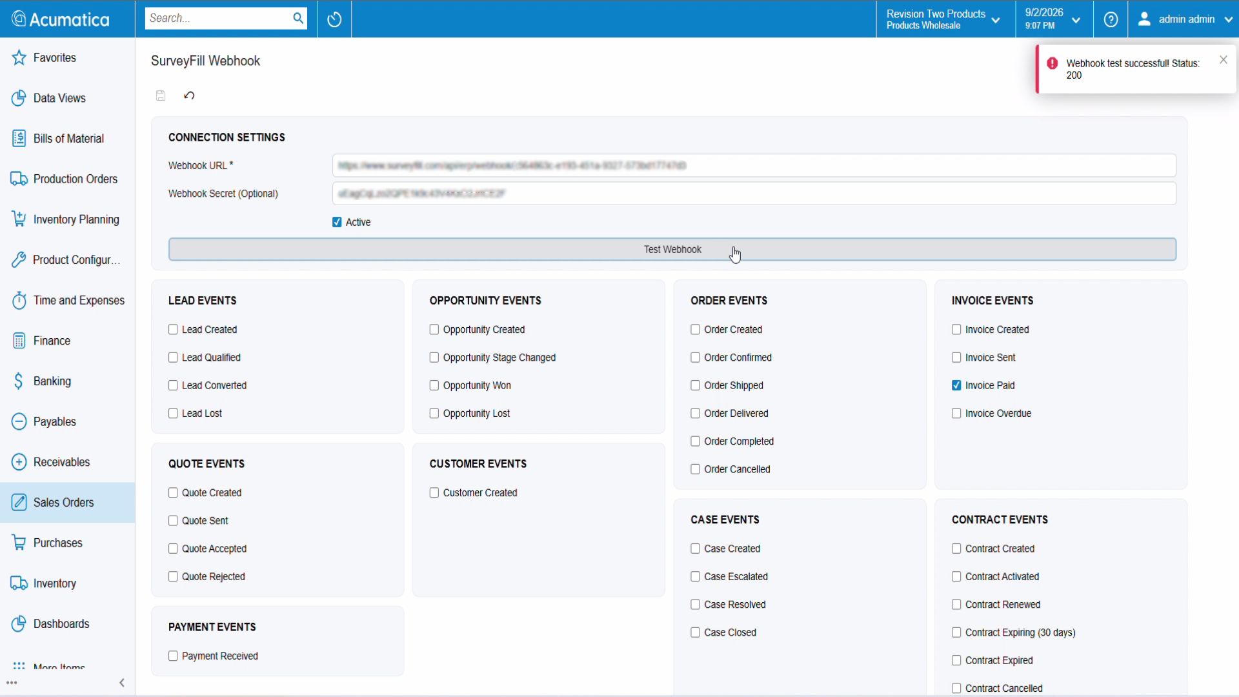This screenshot has height=697, width=1239.
Task: Open Receivables menu item
Action: (x=68, y=462)
